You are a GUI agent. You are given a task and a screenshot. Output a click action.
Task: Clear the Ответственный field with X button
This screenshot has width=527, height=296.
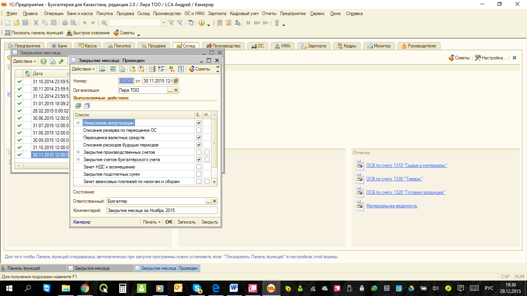point(215,201)
